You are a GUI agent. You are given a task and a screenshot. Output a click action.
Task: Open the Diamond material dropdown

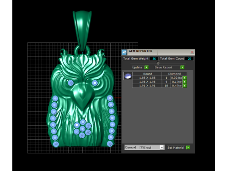(161, 147)
